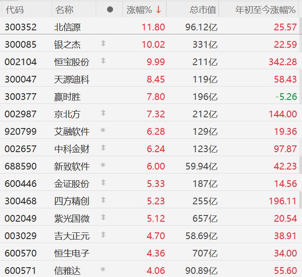The image size is (302, 277).
Task: Click the arrow icon in the 吉大正元 row
Action: point(103,235)
